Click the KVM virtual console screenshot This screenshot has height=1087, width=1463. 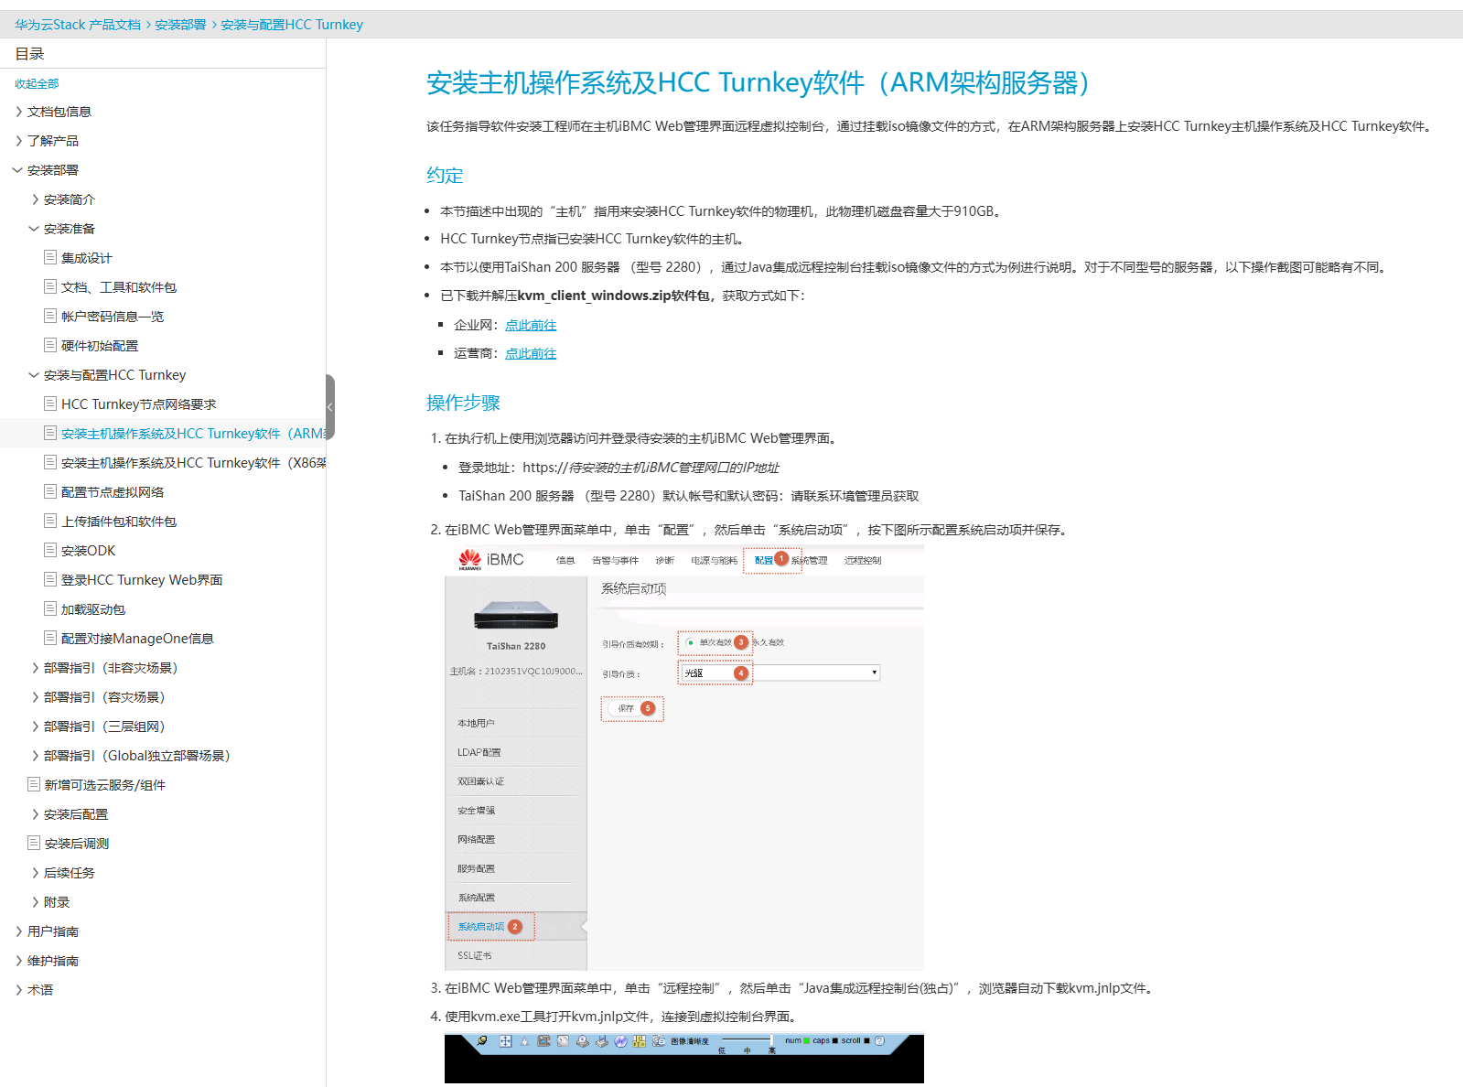point(684,1059)
